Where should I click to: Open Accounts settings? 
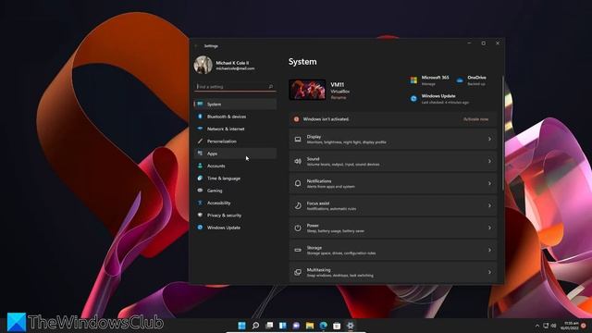click(235, 166)
